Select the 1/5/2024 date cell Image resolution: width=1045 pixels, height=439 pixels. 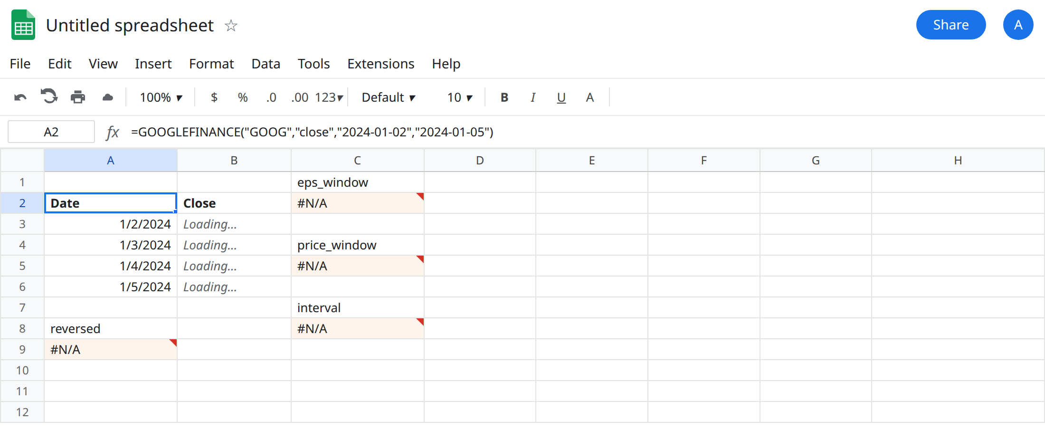[x=111, y=287]
